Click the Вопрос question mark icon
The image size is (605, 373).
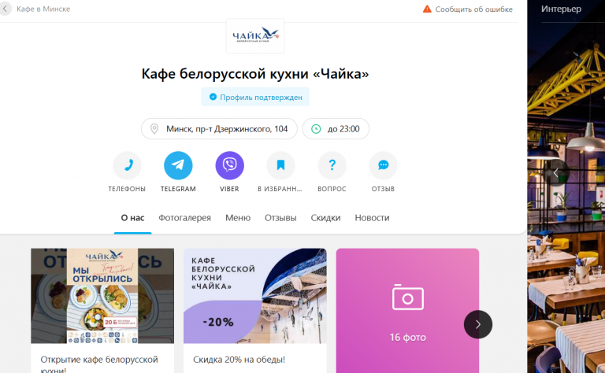(332, 165)
